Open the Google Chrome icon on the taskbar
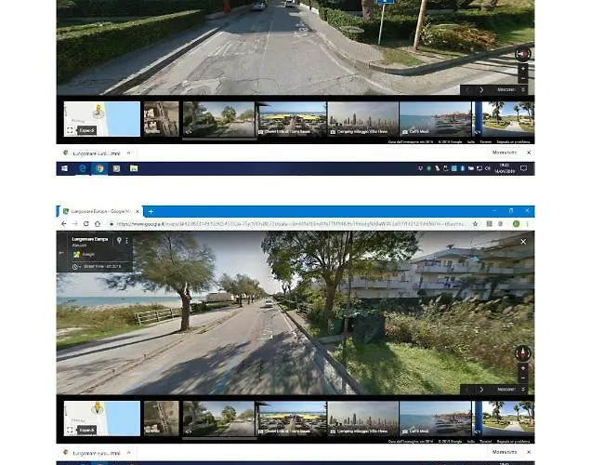 pyautogui.click(x=99, y=168)
